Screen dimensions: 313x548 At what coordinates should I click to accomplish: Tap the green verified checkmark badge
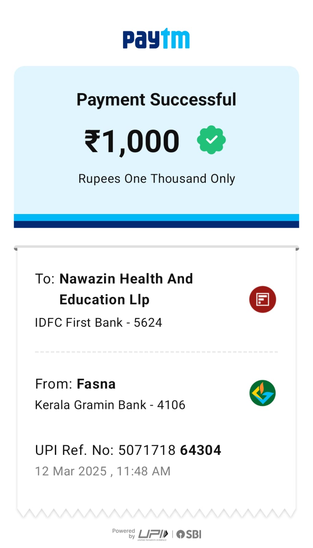[x=211, y=140]
